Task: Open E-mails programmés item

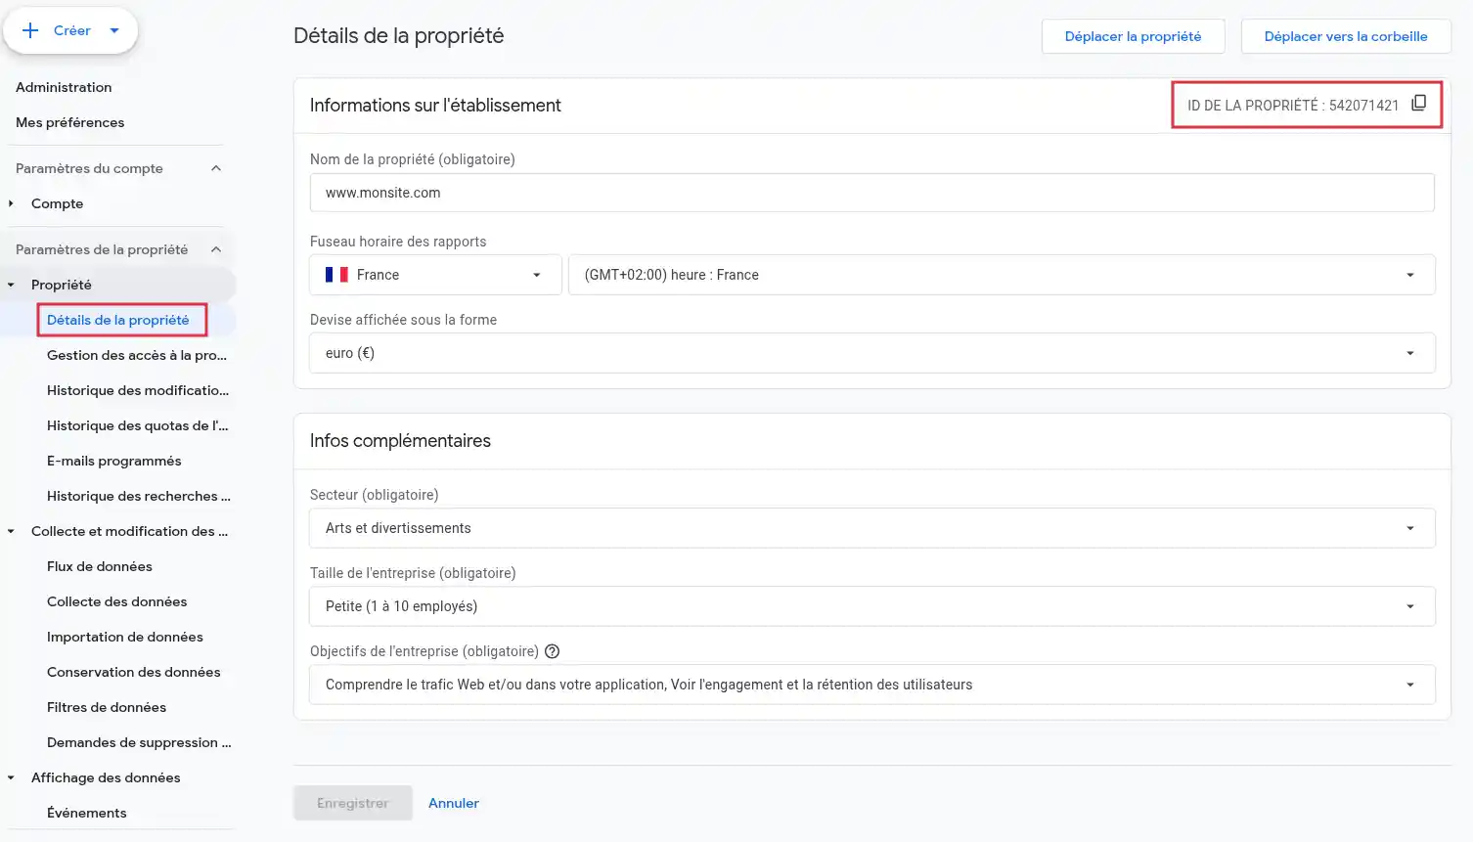Action: pyautogui.click(x=113, y=461)
